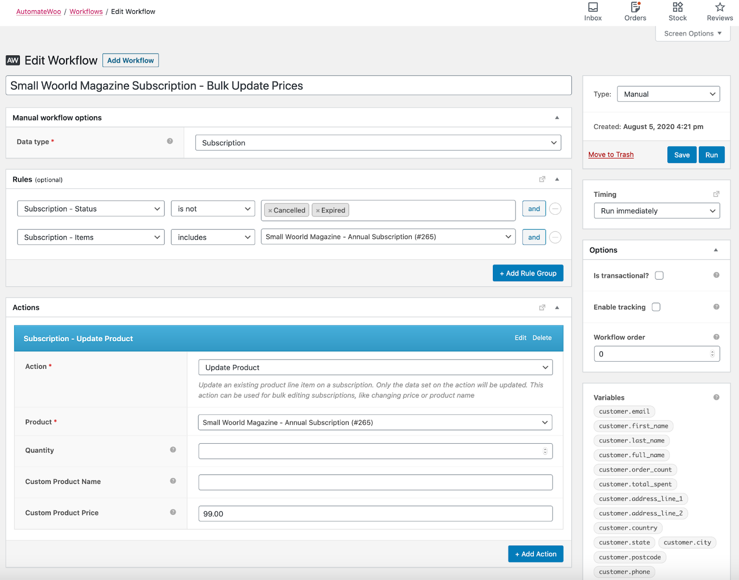Click the Custom Product Price field

point(376,514)
